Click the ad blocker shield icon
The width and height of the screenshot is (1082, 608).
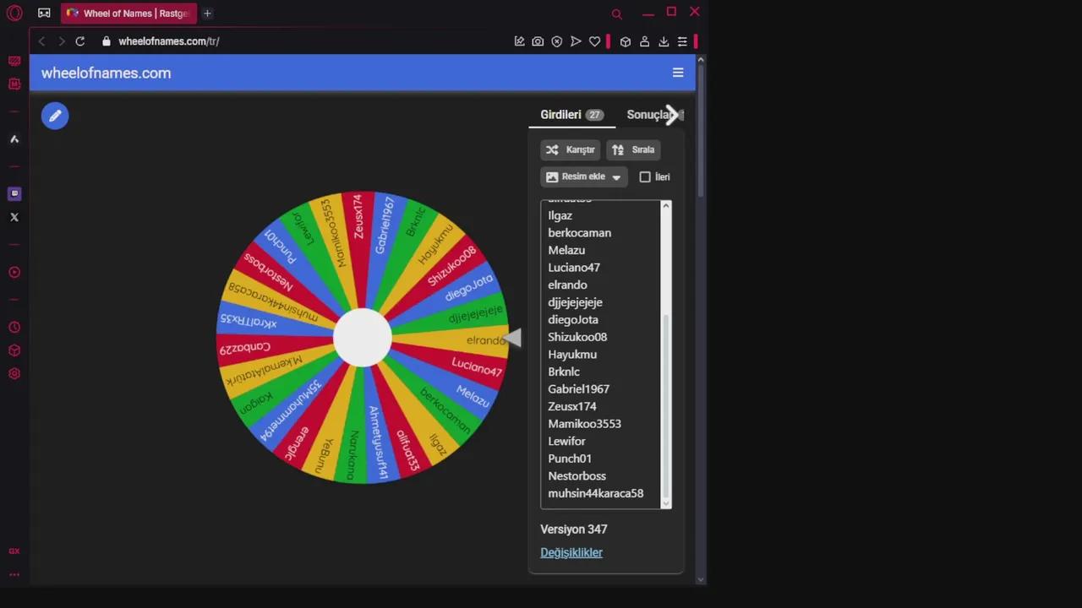coord(557,41)
